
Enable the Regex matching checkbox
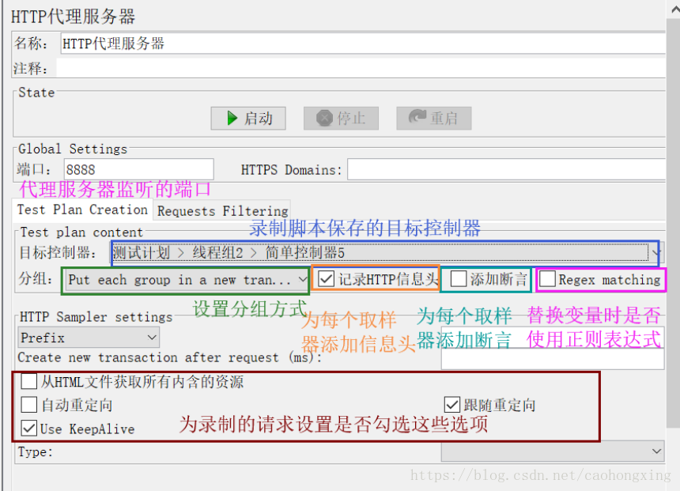click(547, 279)
